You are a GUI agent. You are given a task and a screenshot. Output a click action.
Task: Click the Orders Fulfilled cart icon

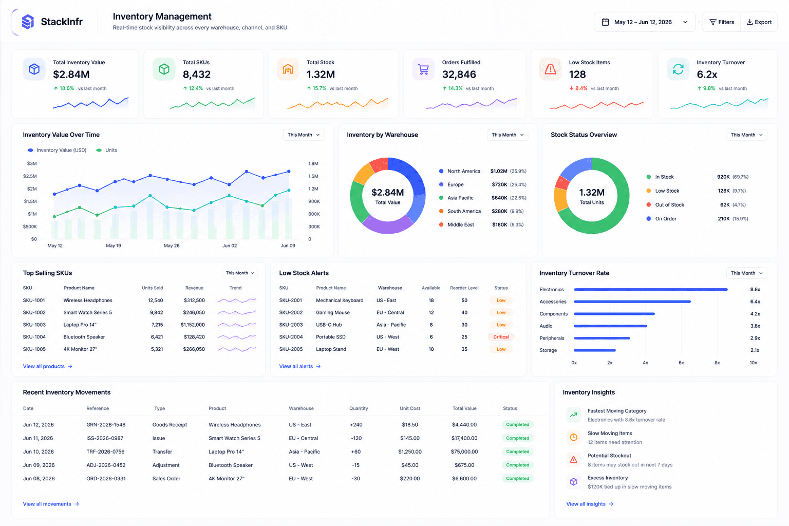423,69
